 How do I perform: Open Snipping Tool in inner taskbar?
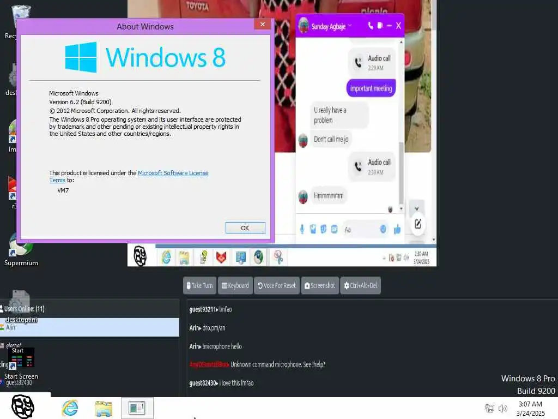(278, 257)
